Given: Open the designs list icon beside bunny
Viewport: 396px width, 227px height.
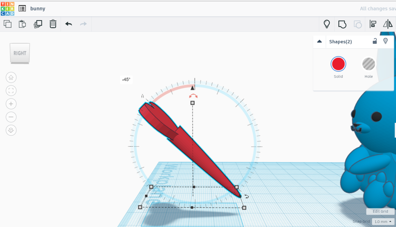Looking at the screenshot, I should tap(22, 9).
